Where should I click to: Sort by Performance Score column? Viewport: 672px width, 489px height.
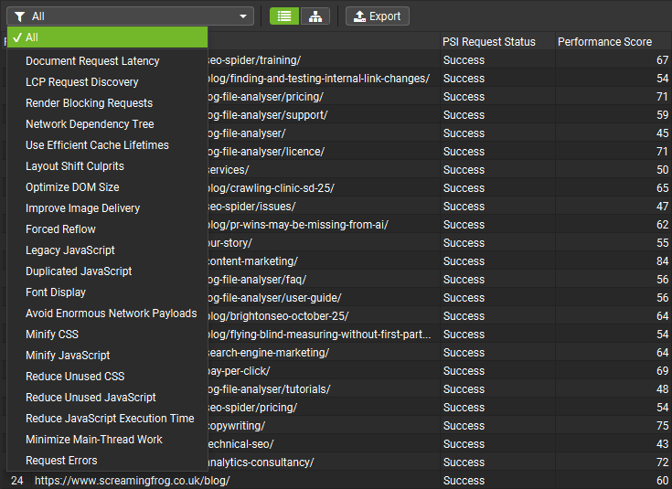[x=613, y=41]
